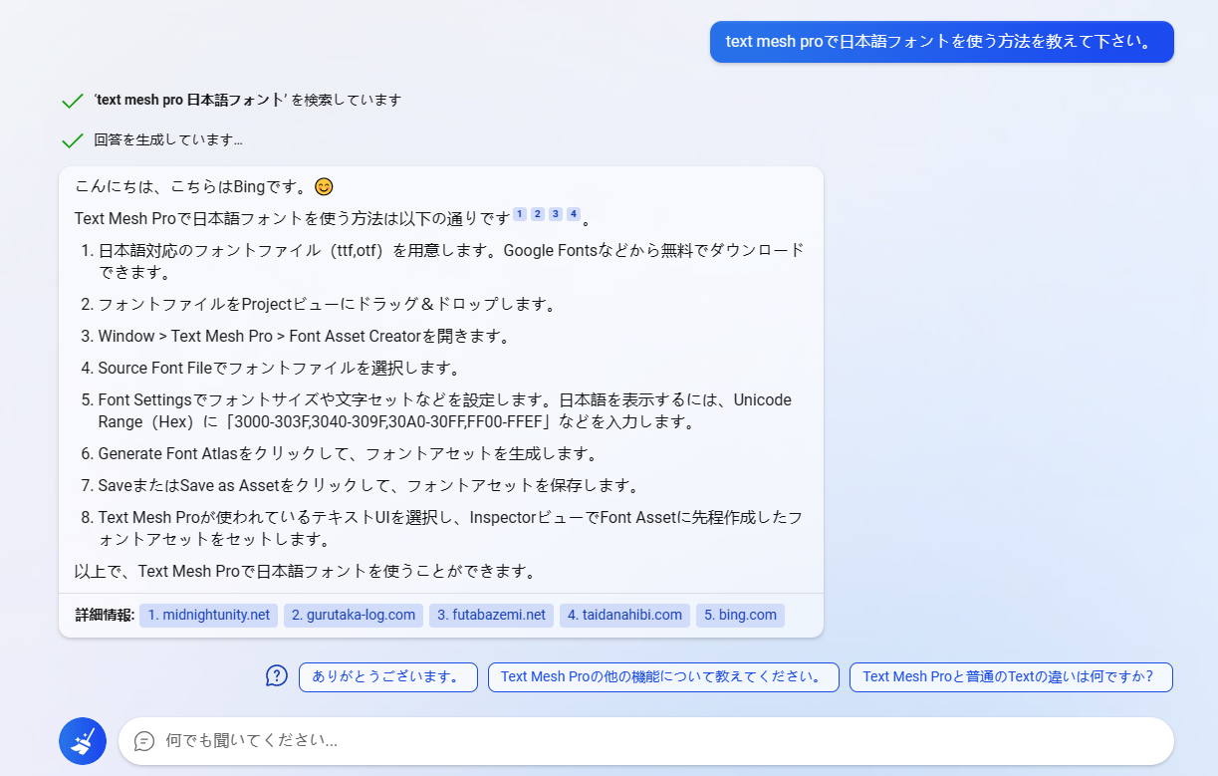Viewport: 1218px width, 776px height.
Task: Click step 5 about Unicode Range (Hex)
Action: point(444,411)
